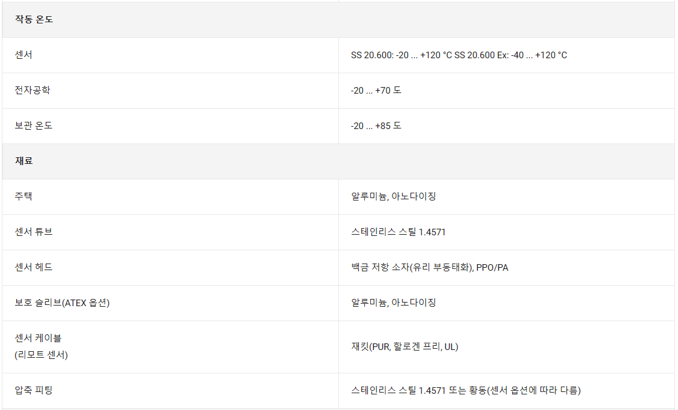Click the 재료 section header
678x410 pixels.
coord(24,161)
